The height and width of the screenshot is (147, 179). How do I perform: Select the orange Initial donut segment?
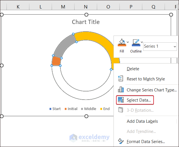tap(56, 61)
